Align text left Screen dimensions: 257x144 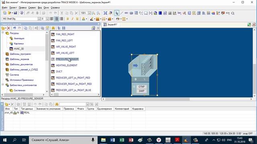[52, 19]
